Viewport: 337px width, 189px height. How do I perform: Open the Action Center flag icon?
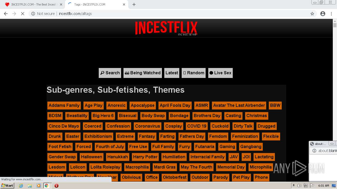(x=312, y=186)
